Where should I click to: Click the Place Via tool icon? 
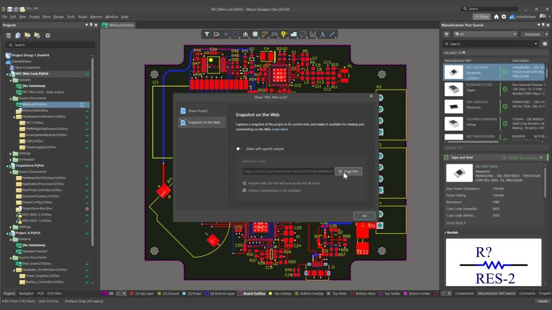[284, 34]
